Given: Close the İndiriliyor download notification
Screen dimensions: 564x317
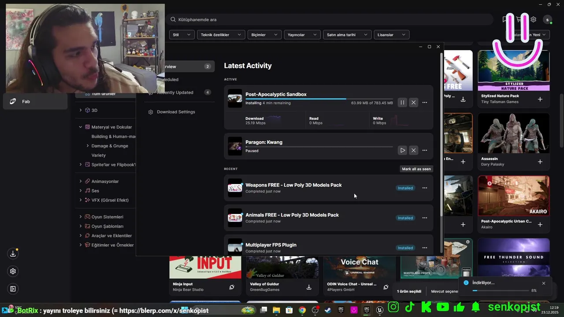Looking at the screenshot, I should pos(544,283).
